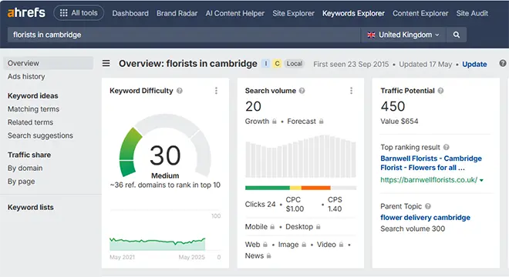Click the Web lock icon

265,245
